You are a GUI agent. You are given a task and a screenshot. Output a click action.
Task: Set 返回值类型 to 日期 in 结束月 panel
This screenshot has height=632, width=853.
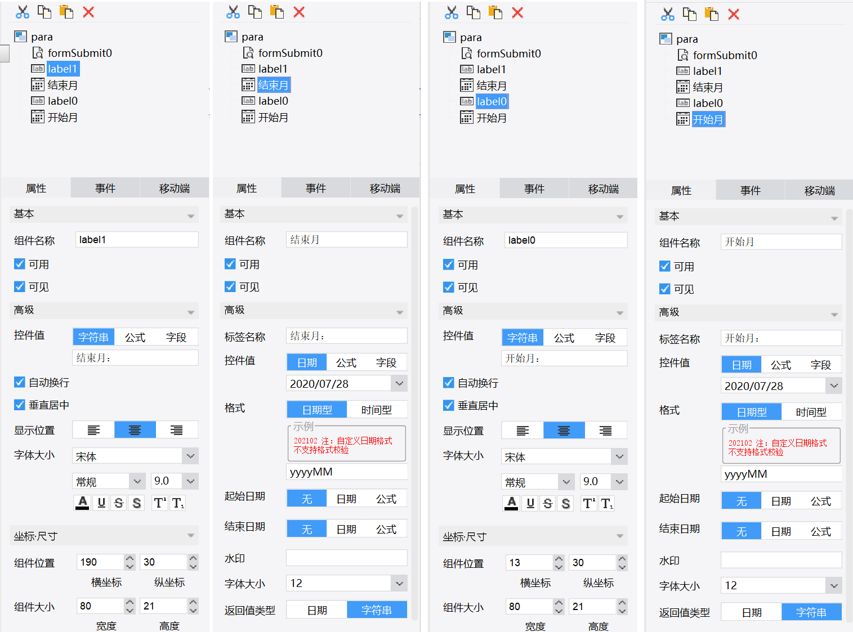tap(317, 610)
